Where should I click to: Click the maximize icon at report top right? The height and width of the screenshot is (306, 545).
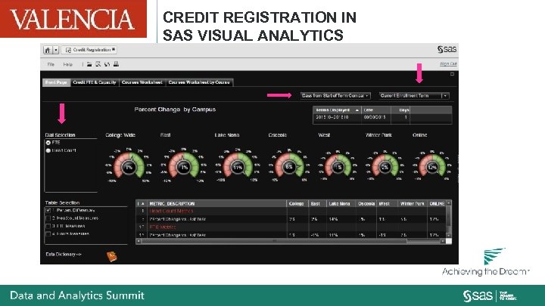point(452,74)
